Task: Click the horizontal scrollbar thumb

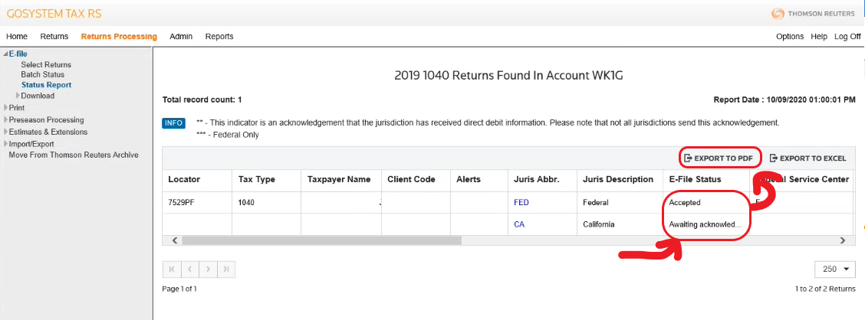Action: (321, 240)
